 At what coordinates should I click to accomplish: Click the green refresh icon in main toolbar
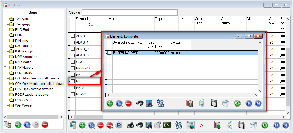[x=265, y=125]
